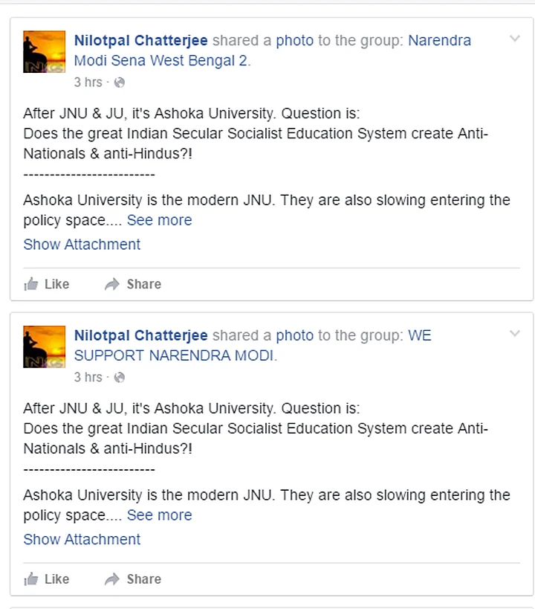Expand the second post's options chevron menu
The height and width of the screenshot is (609, 535).
click(x=514, y=334)
